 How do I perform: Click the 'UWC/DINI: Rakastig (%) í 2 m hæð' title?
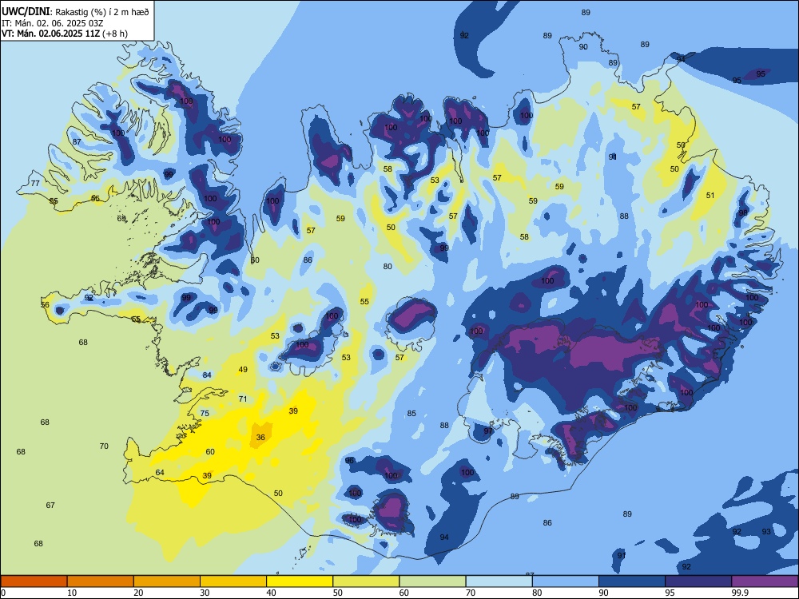click(75, 12)
